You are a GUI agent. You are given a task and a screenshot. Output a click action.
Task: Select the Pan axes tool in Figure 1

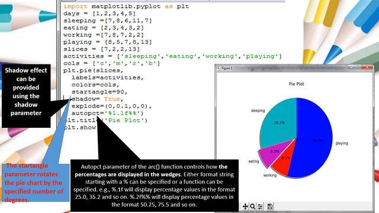[x=245, y=206]
